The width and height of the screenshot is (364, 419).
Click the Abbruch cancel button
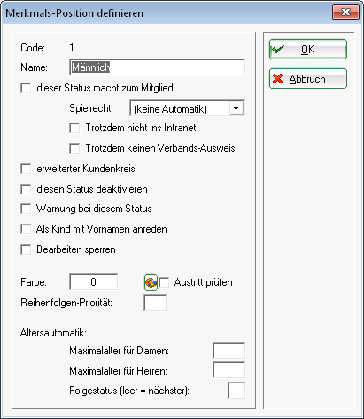point(308,79)
